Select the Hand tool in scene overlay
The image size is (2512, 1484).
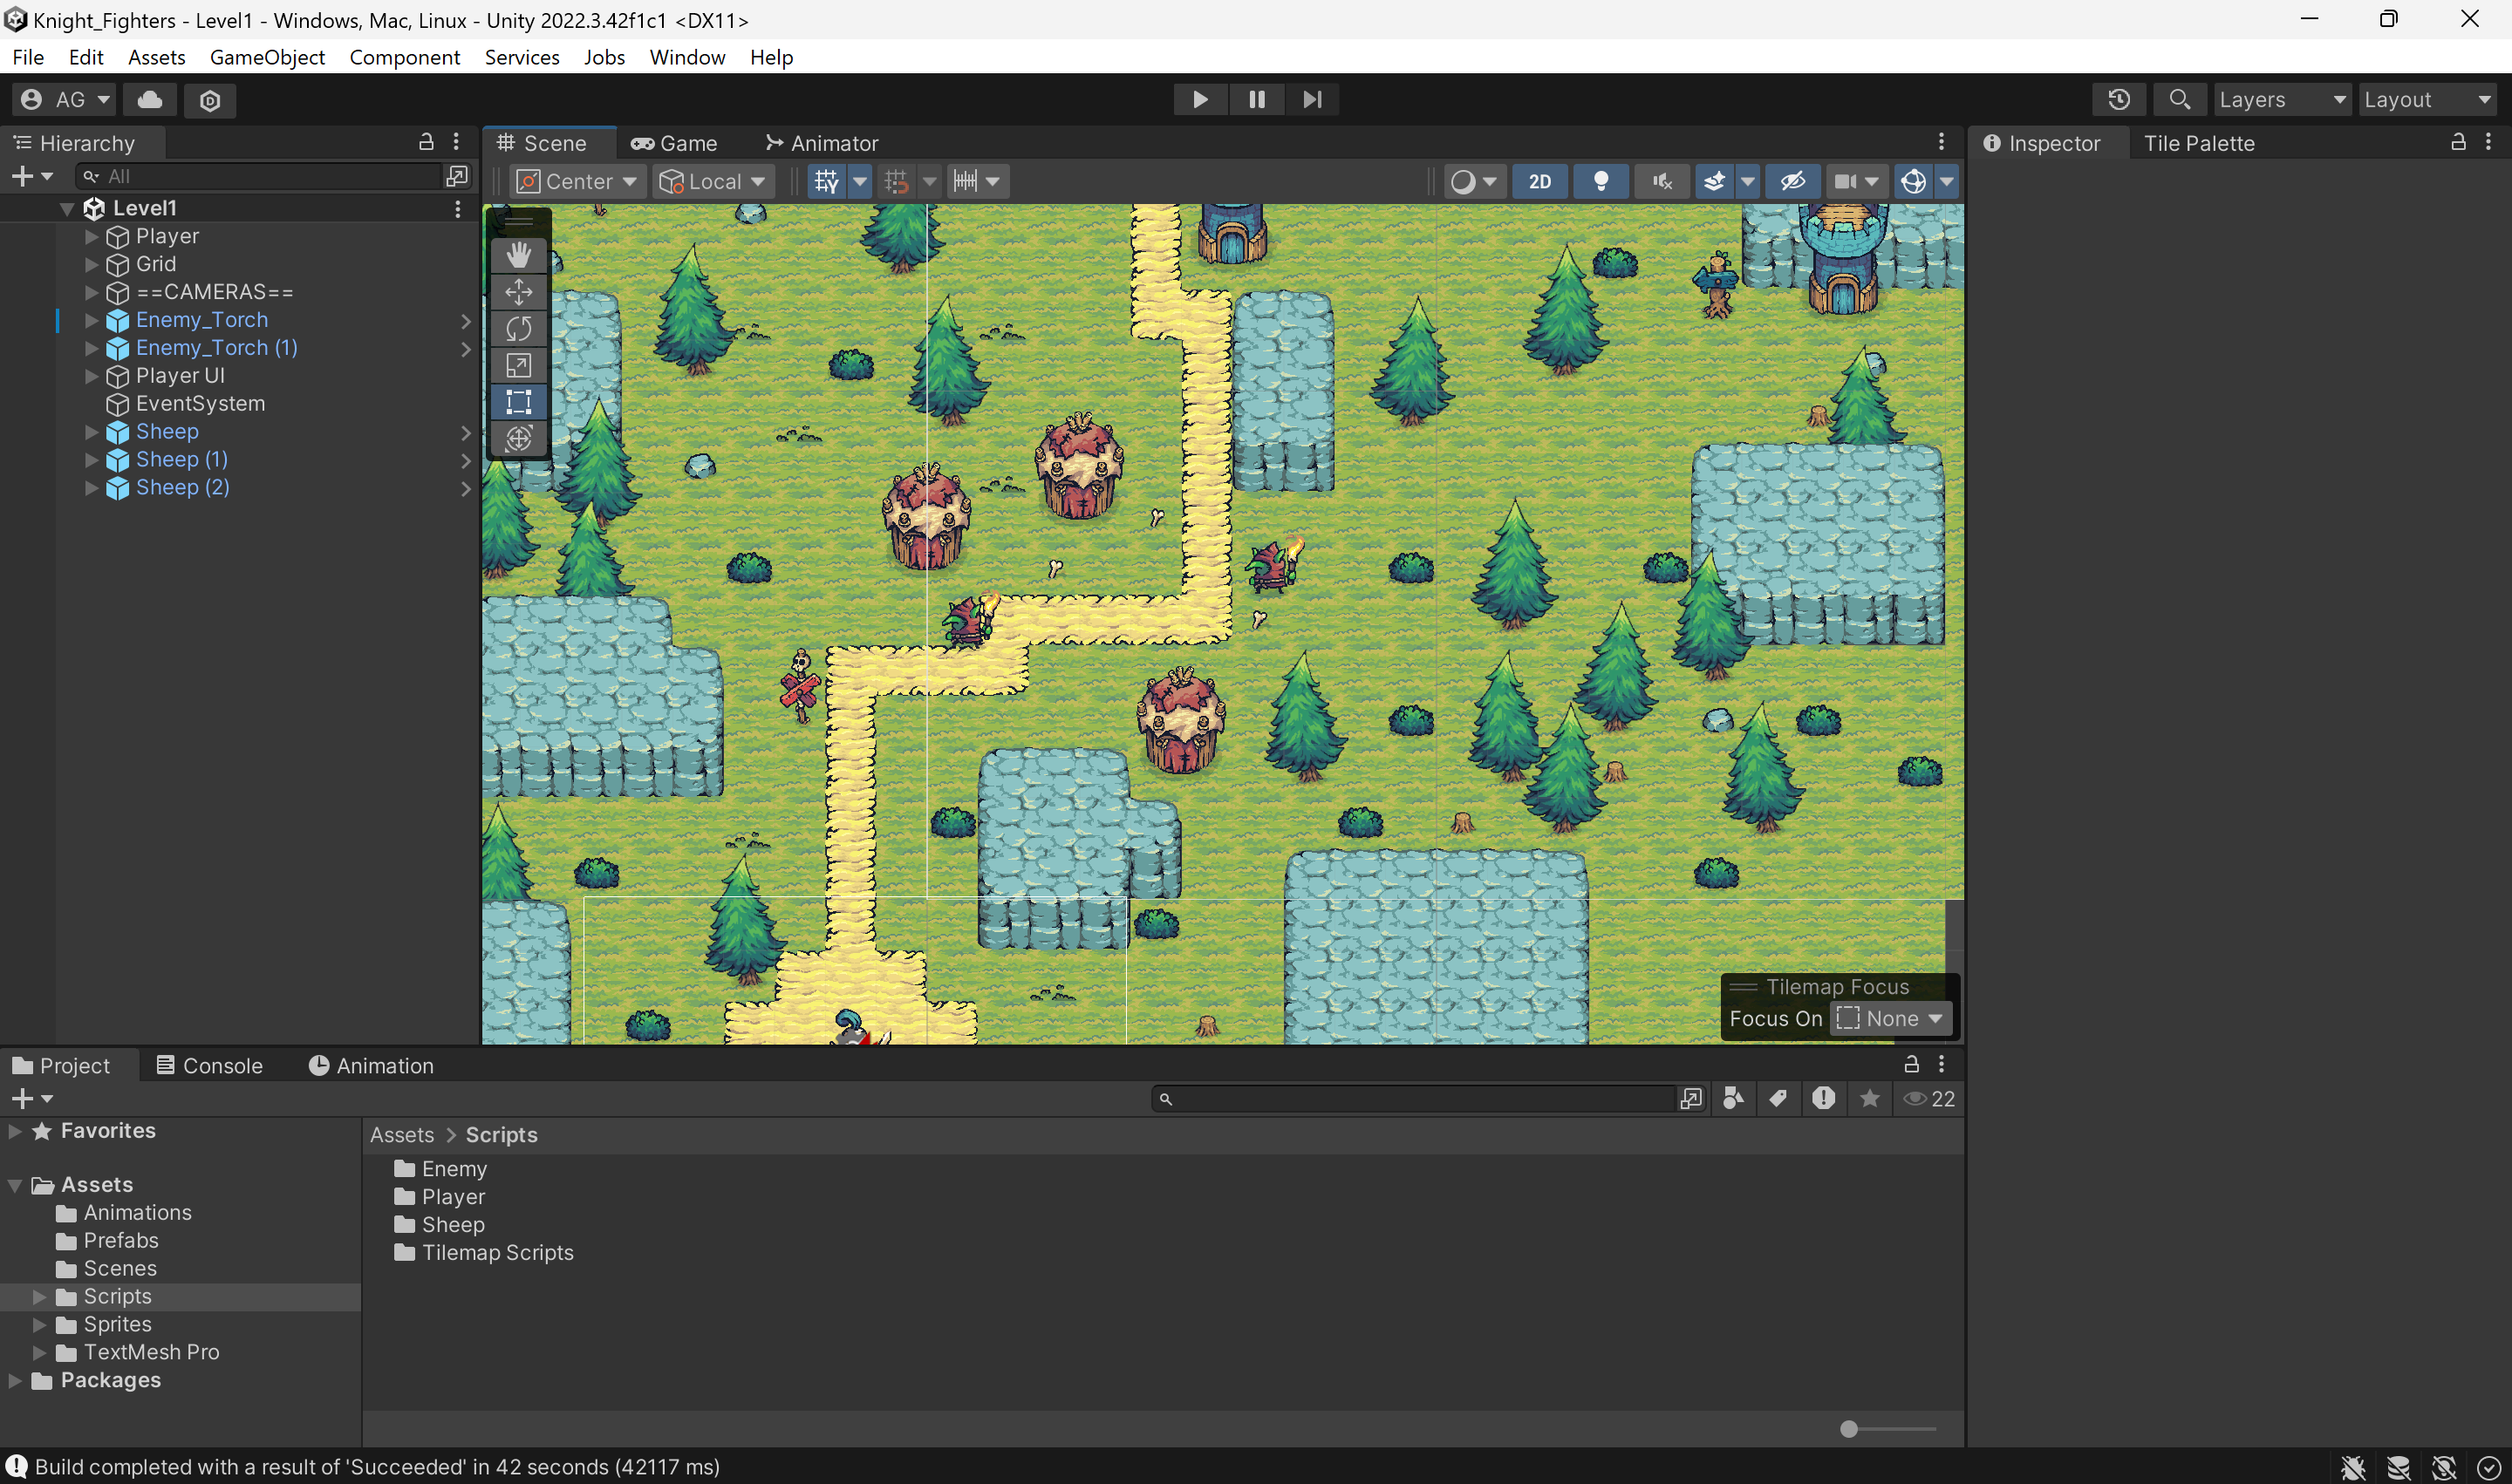(518, 255)
